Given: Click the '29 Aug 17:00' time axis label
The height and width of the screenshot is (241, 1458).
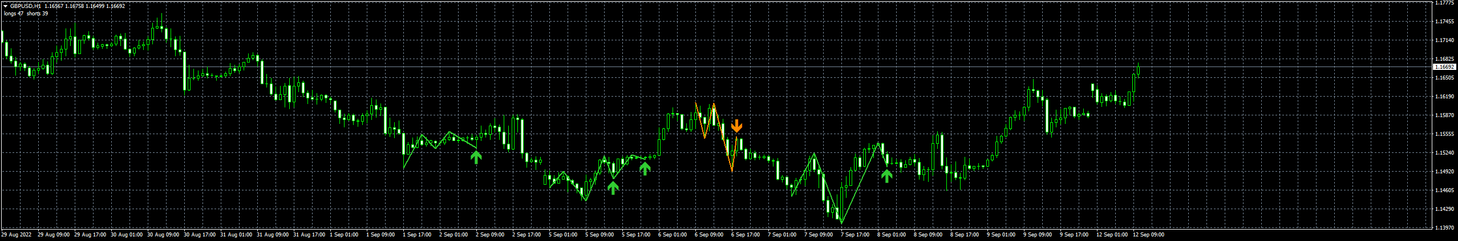Looking at the screenshot, I should 90,235.
